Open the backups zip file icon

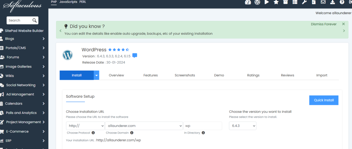(x=314, y=2)
